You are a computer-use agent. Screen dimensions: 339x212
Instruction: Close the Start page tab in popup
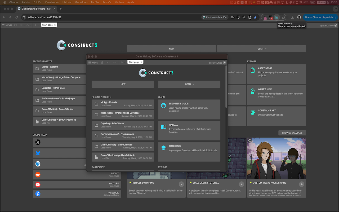pyautogui.click(x=141, y=62)
